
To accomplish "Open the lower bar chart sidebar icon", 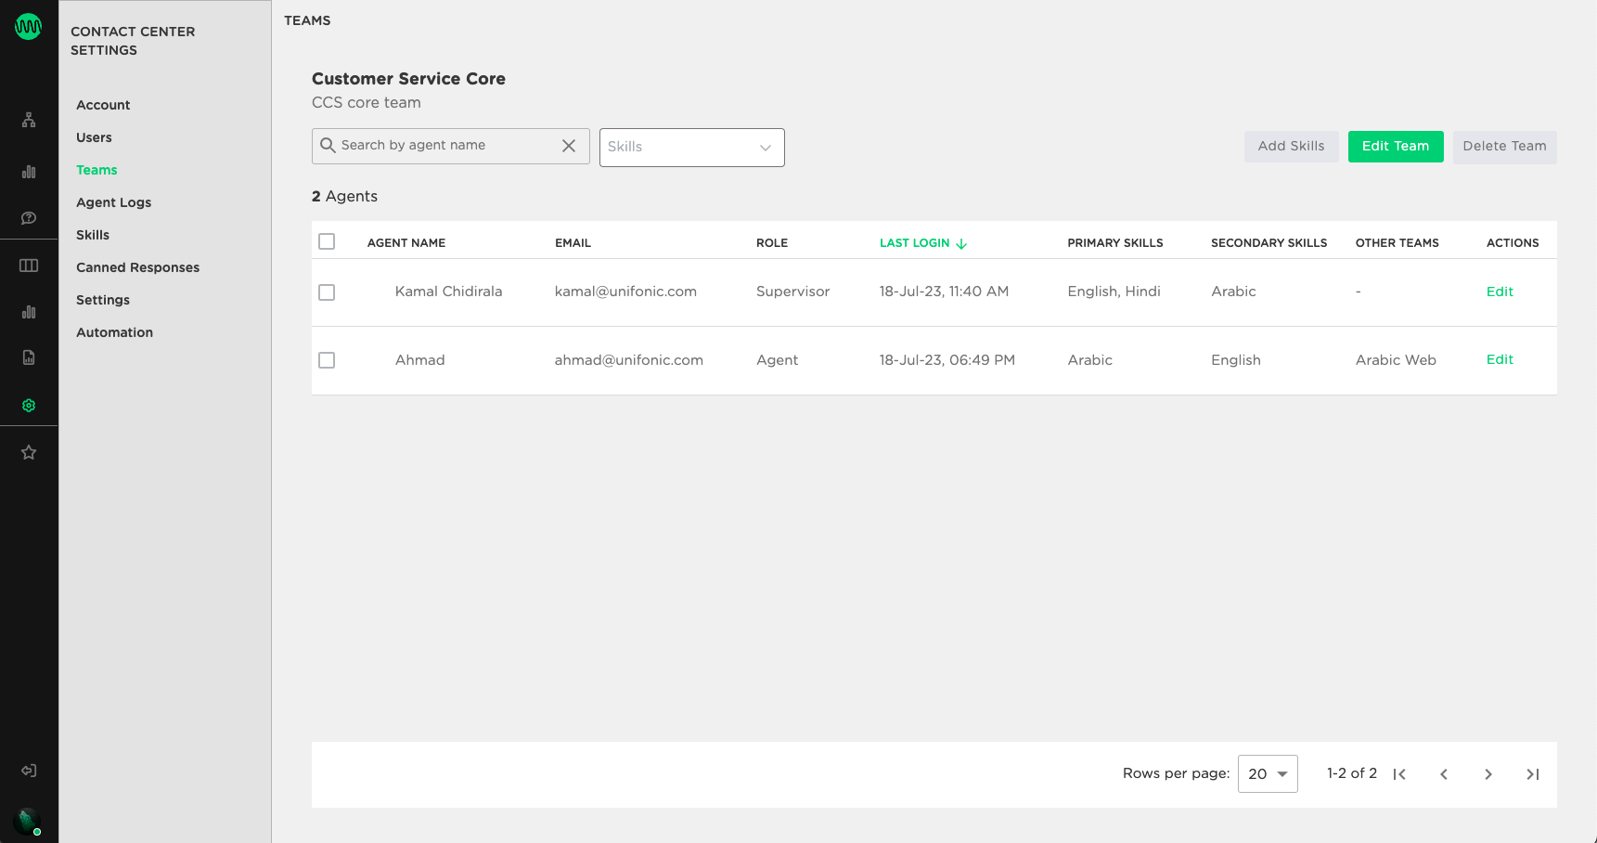I will (x=29, y=312).
